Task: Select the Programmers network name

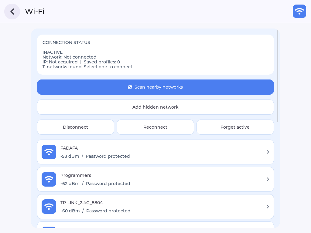Action: (76, 176)
